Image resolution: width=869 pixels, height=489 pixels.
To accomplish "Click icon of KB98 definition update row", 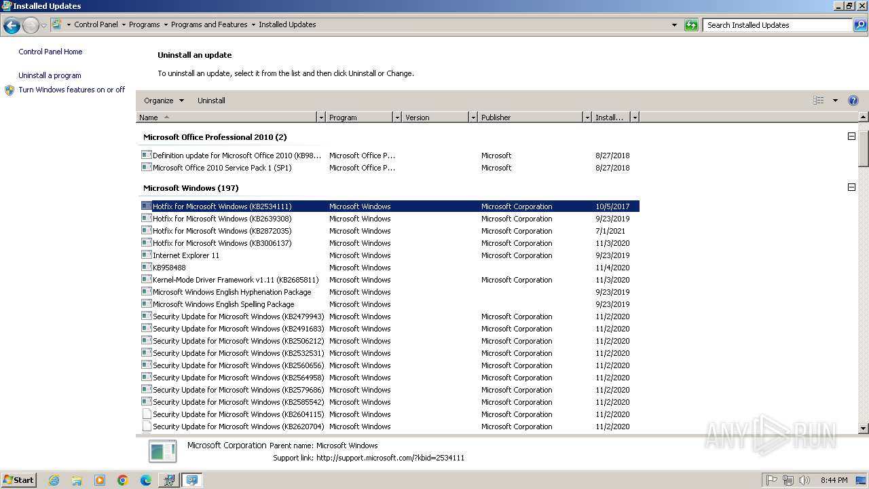I will coord(146,155).
